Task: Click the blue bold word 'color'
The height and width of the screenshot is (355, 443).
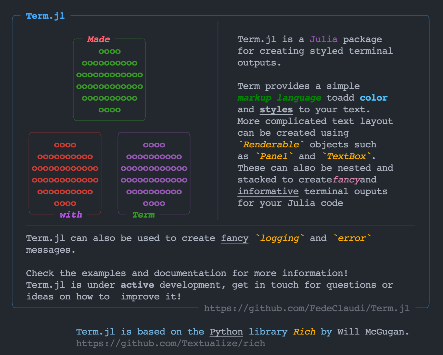Action: click(373, 98)
